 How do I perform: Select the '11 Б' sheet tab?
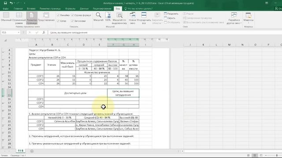pos(21,151)
